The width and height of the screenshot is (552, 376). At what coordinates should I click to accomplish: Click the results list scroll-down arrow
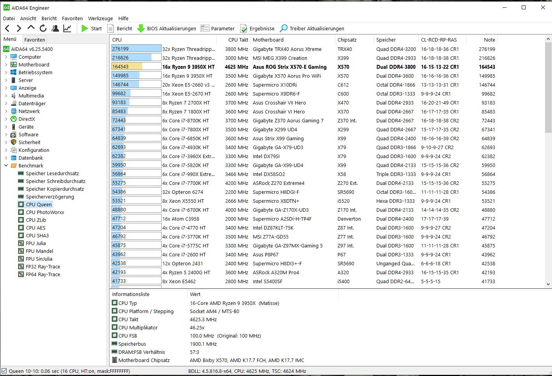point(549,284)
